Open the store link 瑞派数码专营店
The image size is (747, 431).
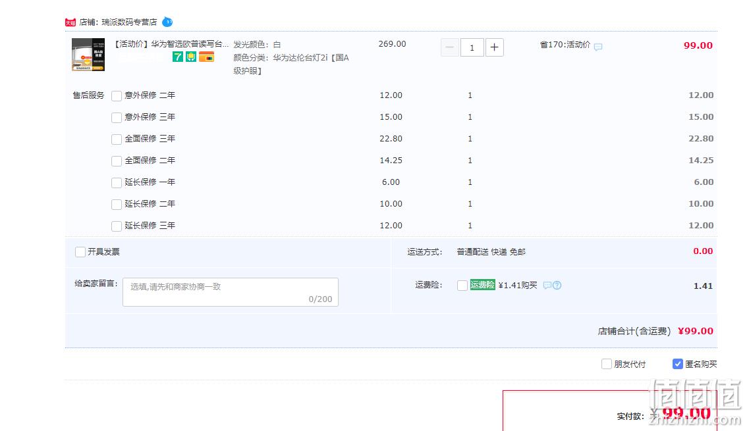(x=129, y=22)
